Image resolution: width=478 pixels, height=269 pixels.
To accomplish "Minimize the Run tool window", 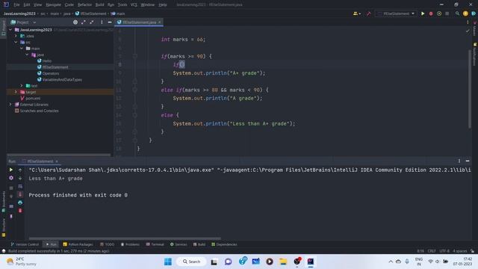I will pyautogui.click(x=468, y=161).
